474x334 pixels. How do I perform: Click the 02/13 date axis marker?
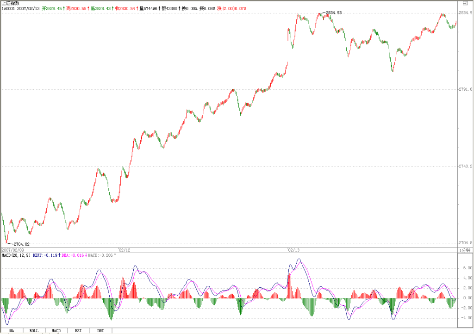click(x=293, y=250)
